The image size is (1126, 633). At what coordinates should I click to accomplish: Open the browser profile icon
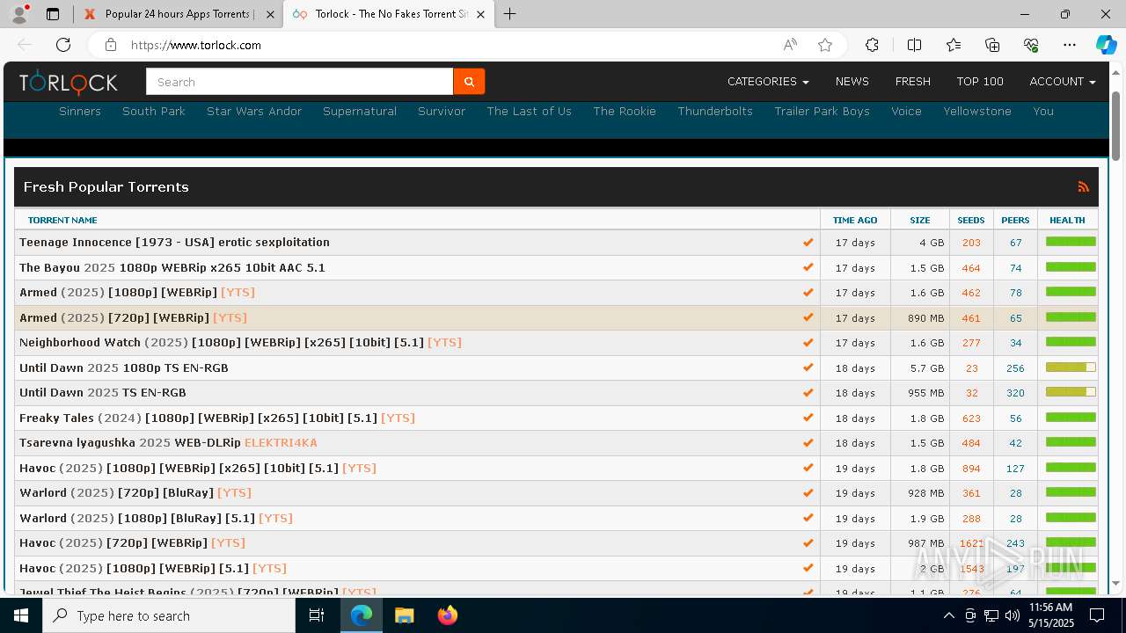tap(19, 14)
